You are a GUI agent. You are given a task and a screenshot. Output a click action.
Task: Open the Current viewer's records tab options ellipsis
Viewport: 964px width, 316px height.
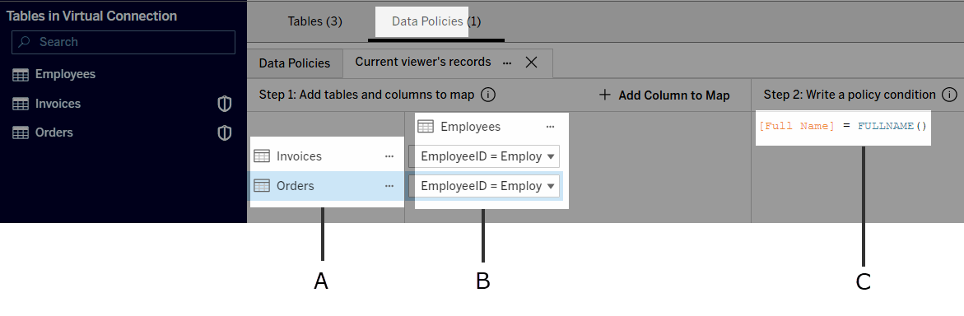507,63
